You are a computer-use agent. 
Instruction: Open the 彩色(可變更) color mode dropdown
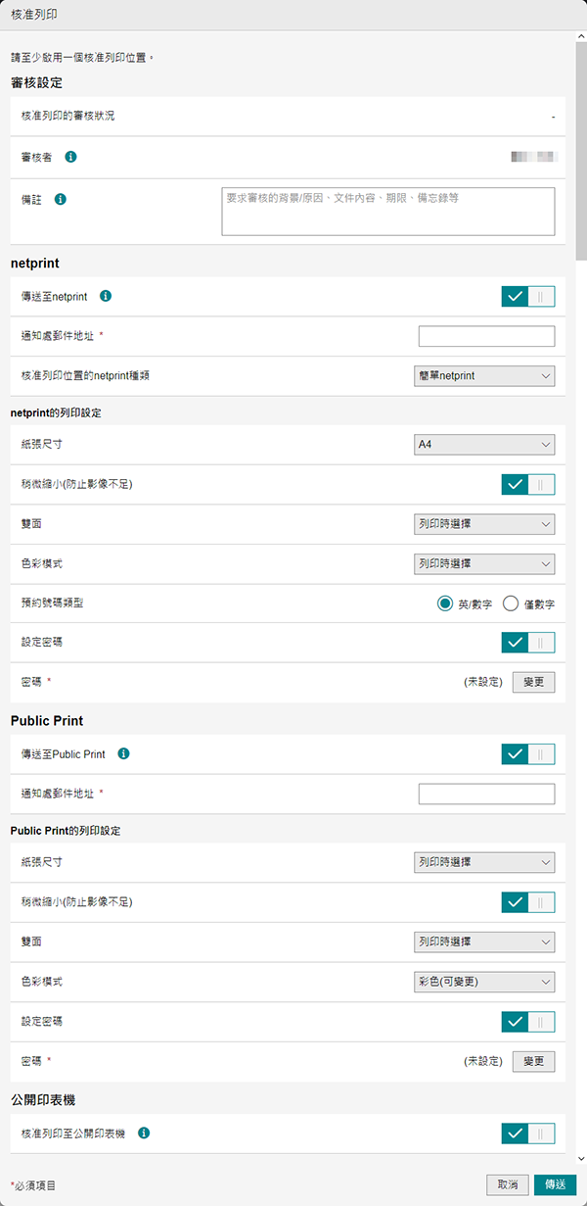484,982
